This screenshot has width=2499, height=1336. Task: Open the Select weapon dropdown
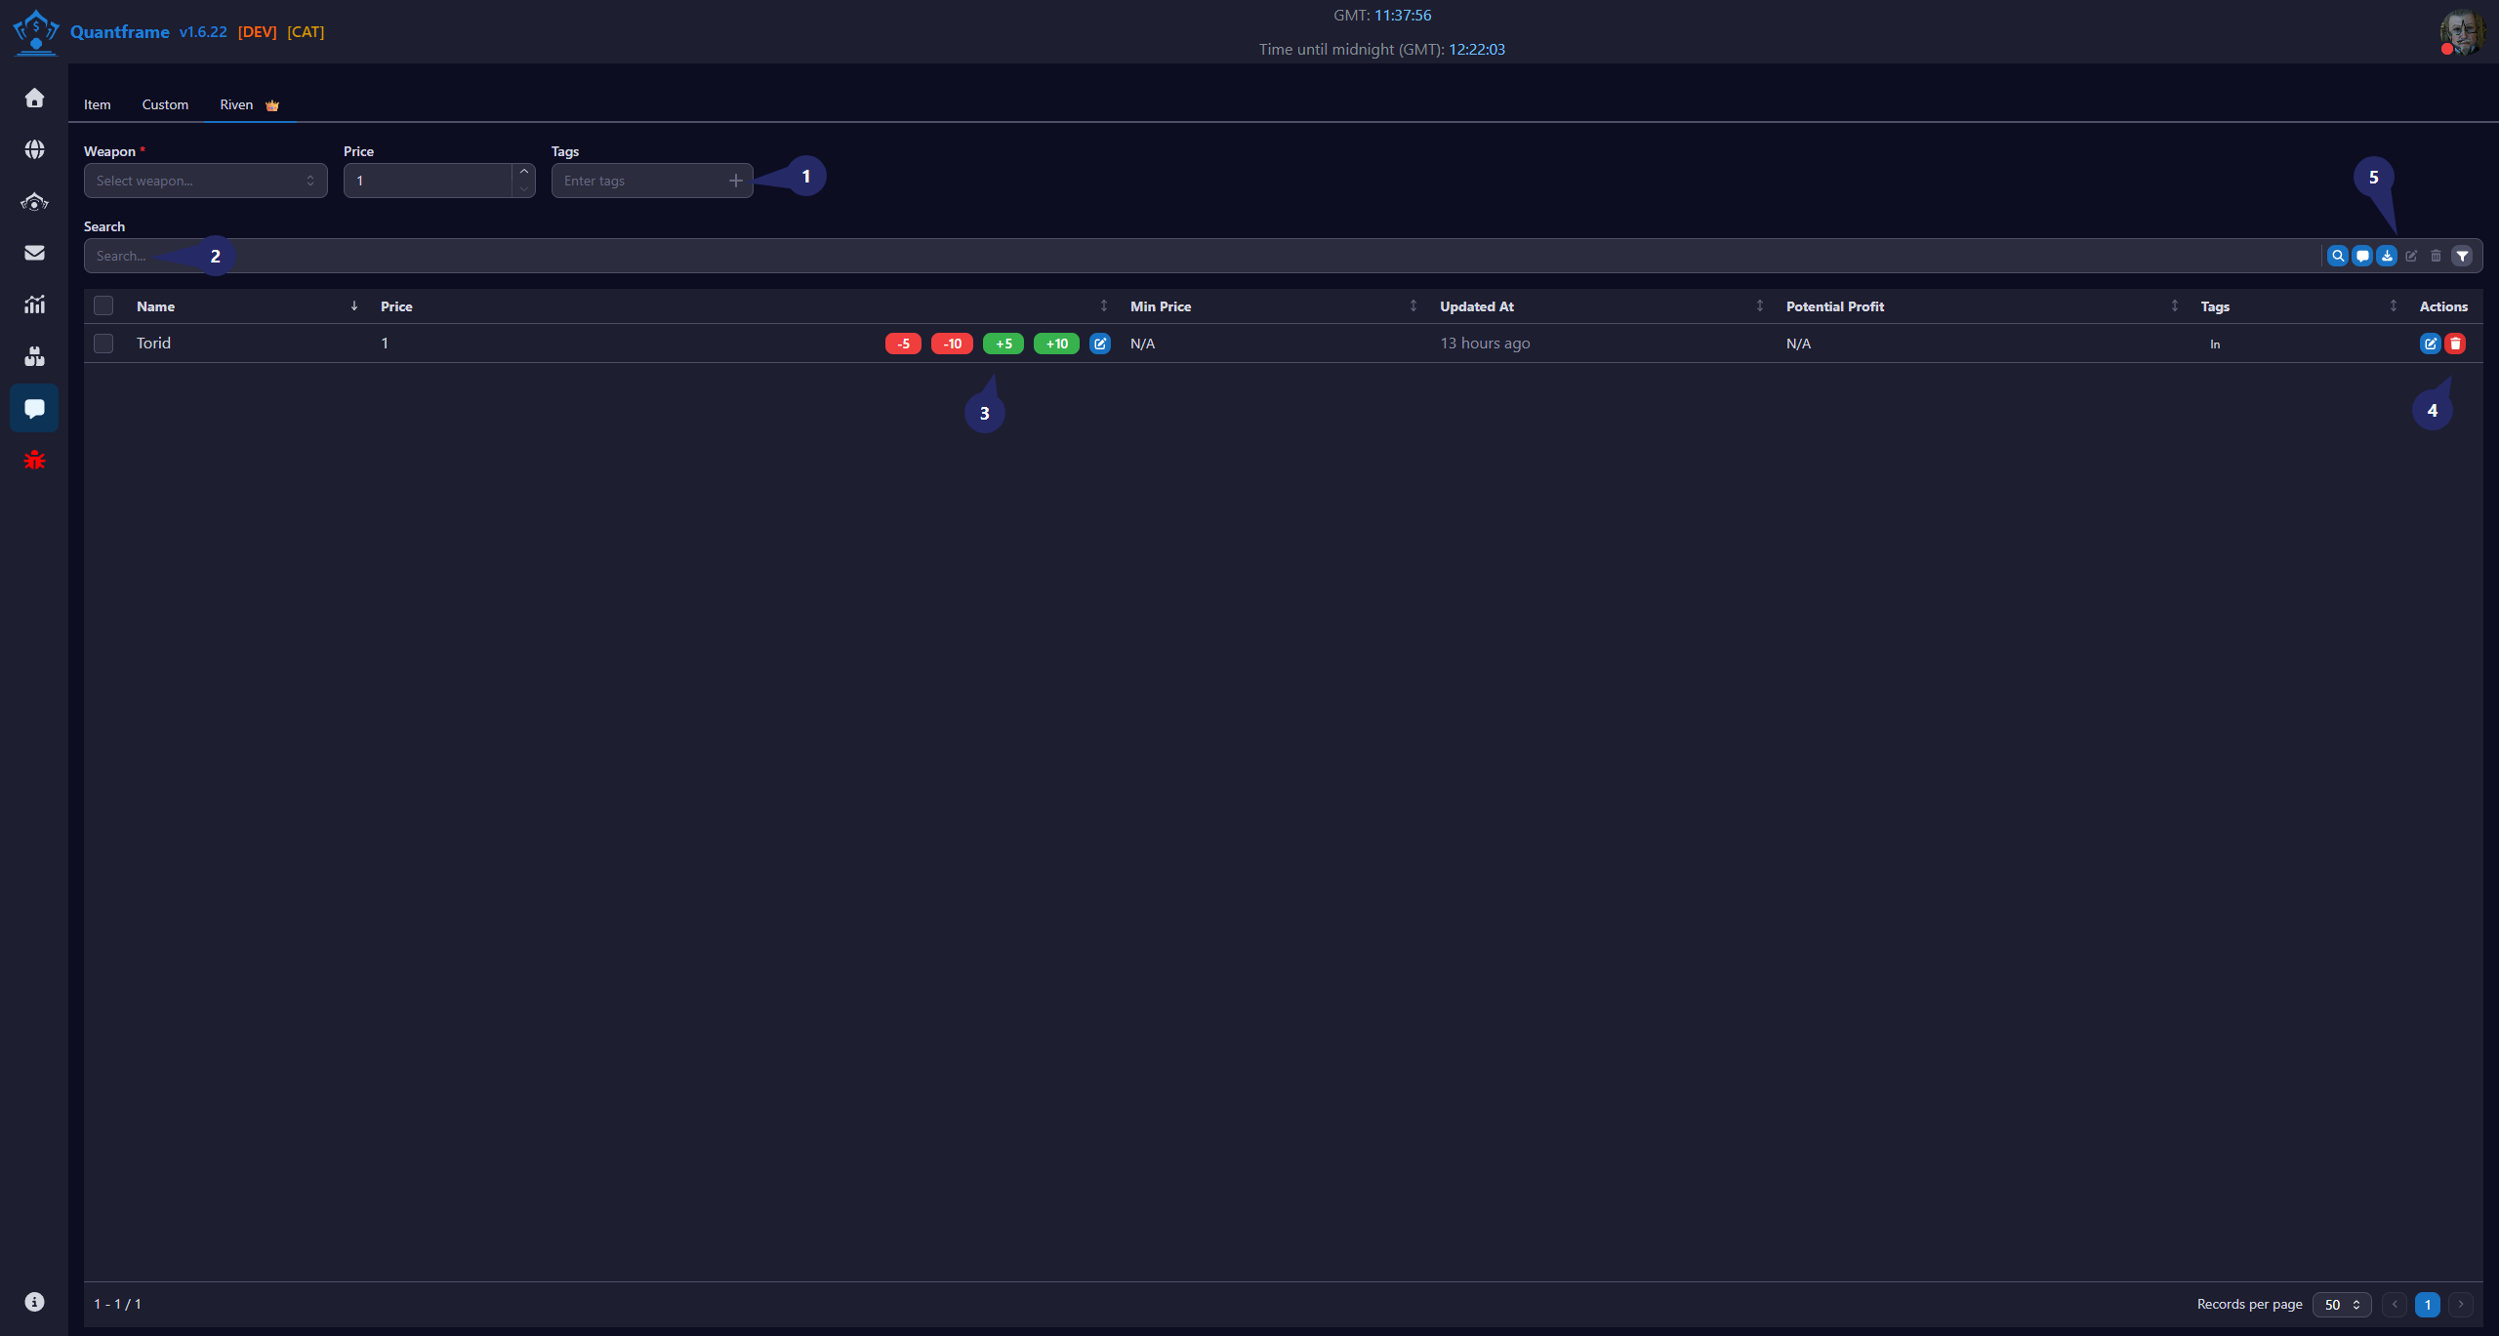coord(205,181)
